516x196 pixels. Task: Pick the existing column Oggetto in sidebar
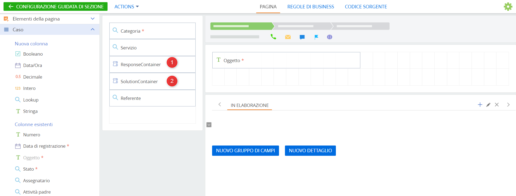[x=29, y=158]
